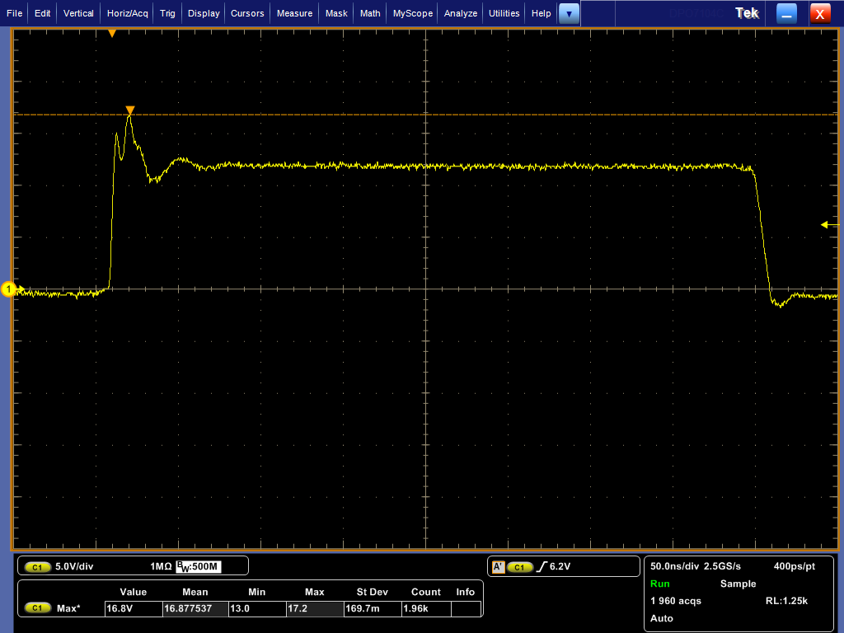Select the trigger position marker at top of graticule

(x=112, y=33)
